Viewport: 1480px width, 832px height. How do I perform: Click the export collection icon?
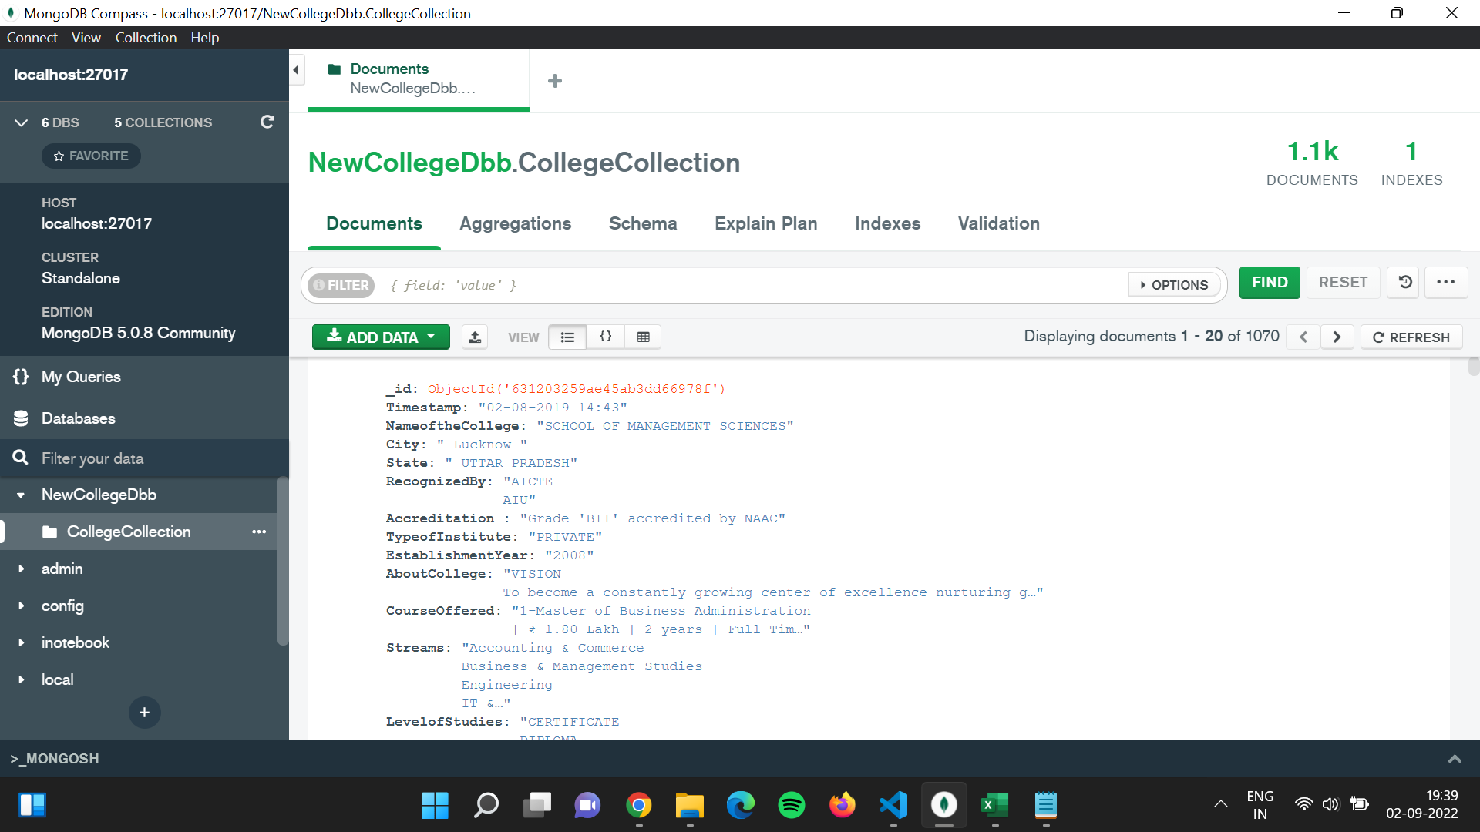pos(475,337)
